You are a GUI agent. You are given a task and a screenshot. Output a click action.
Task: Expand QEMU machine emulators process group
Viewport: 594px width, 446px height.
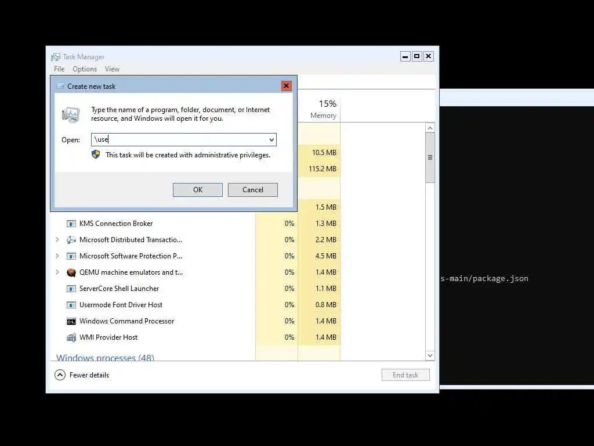coord(57,272)
